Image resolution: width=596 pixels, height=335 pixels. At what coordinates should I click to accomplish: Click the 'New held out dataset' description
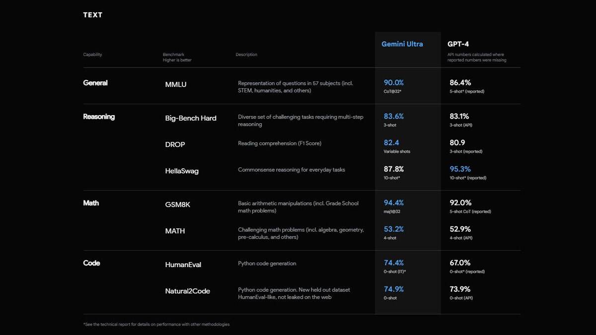[294, 293]
